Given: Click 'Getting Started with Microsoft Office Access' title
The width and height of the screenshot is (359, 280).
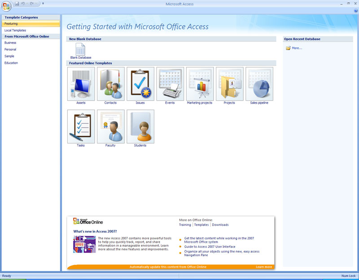Looking at the screenshot, I should [137, 27].
